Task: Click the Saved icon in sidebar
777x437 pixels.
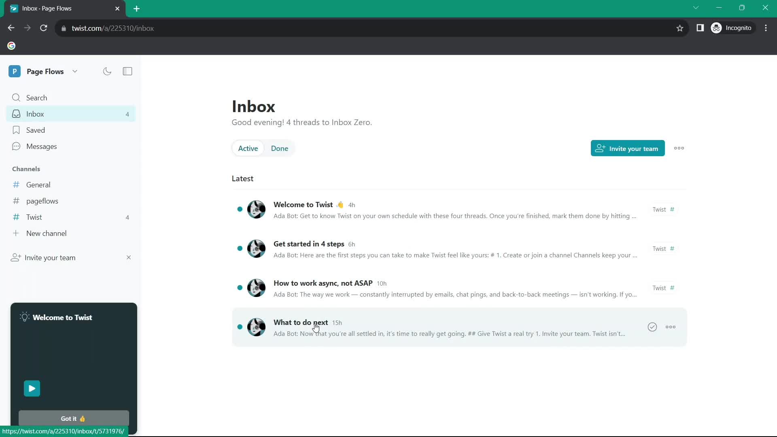Action: click(15, 129)
